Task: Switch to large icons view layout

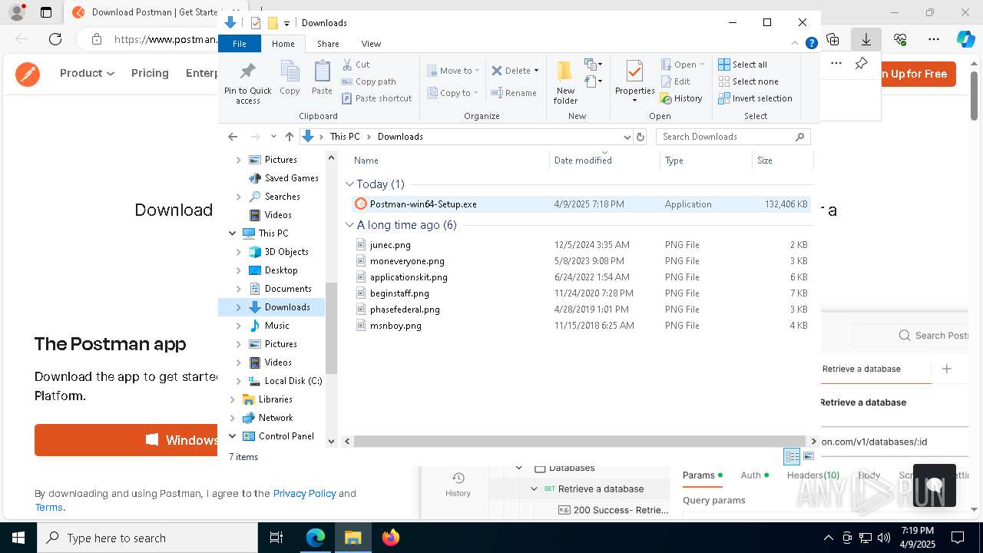Action: click(x=808, y=456)
